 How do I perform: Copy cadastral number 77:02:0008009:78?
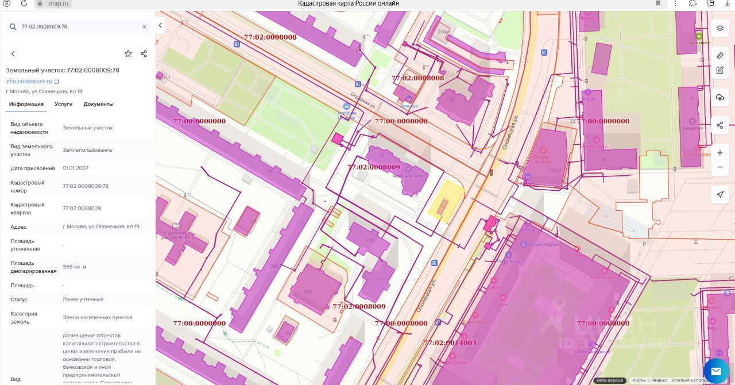click(57, 82)
